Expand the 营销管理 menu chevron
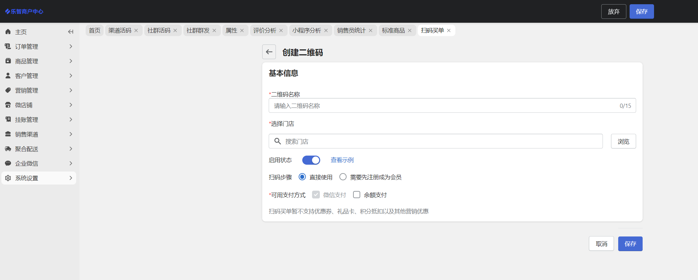Screen dimensions: 698x280 (71, 90)
